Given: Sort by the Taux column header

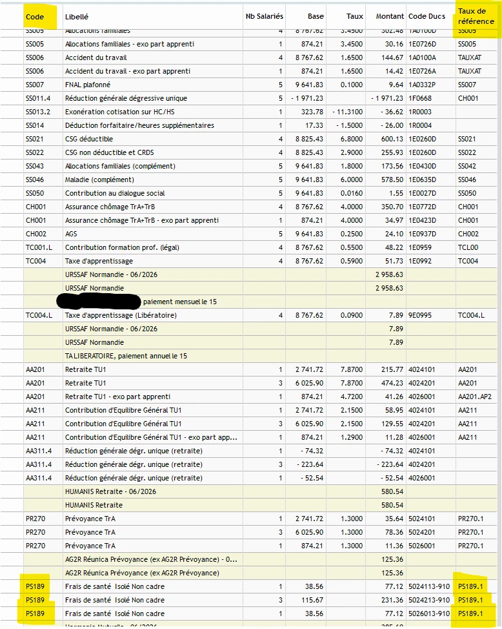Looking at the screenshot, I should (355, 16).
